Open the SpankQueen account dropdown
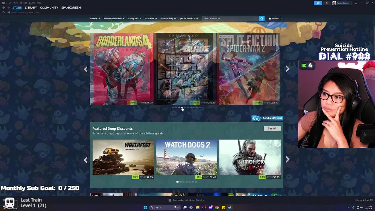 pyautogui.click(x=344, y=3)
